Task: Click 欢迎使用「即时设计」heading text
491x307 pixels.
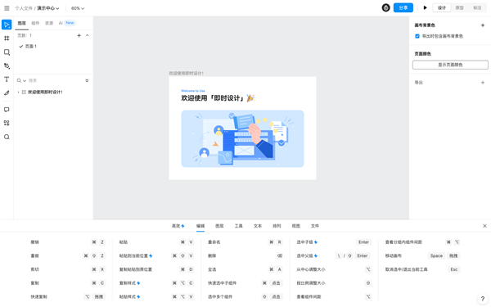Action: click(213, 98)
